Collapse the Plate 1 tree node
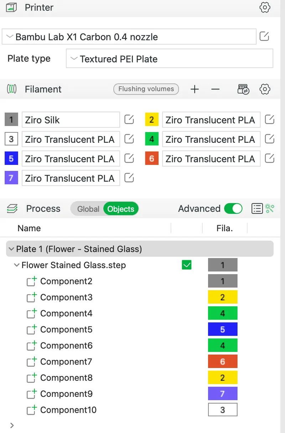Screen dimensions: 285x433 tap(12, 249)
